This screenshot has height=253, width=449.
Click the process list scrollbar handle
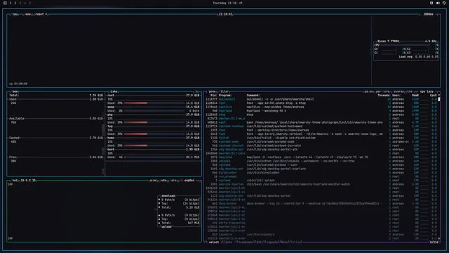439,99
